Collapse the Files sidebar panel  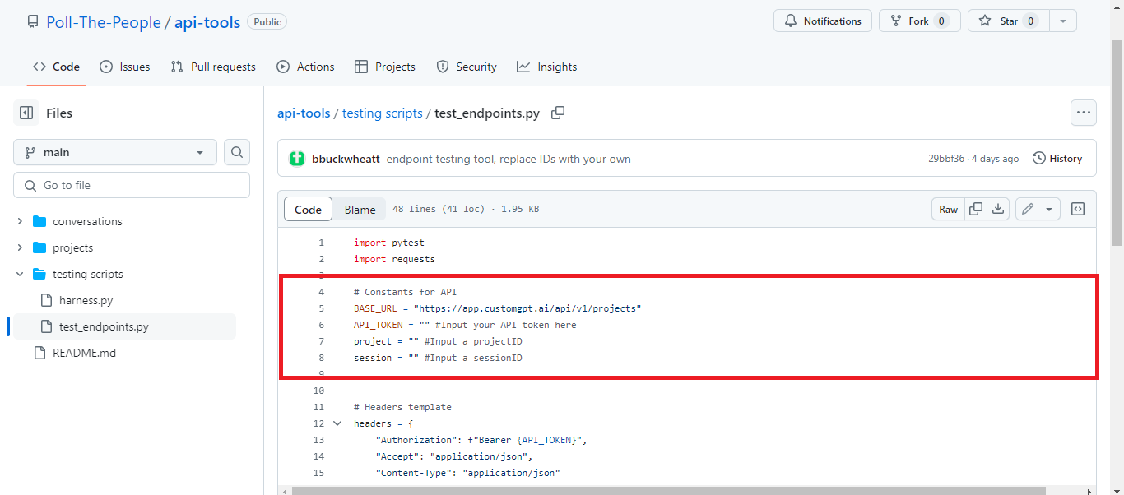click(26, 113)
